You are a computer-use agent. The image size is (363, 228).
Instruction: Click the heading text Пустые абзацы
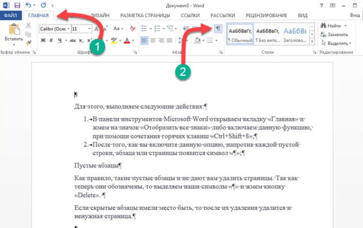click(96, 166)
